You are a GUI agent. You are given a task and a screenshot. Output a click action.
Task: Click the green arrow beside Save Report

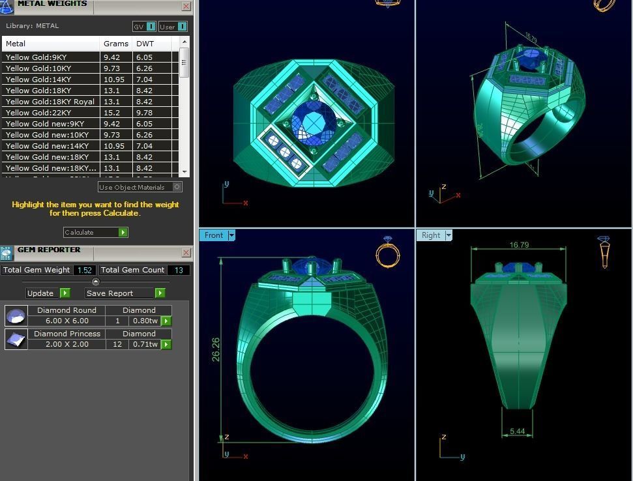point(160,293)
